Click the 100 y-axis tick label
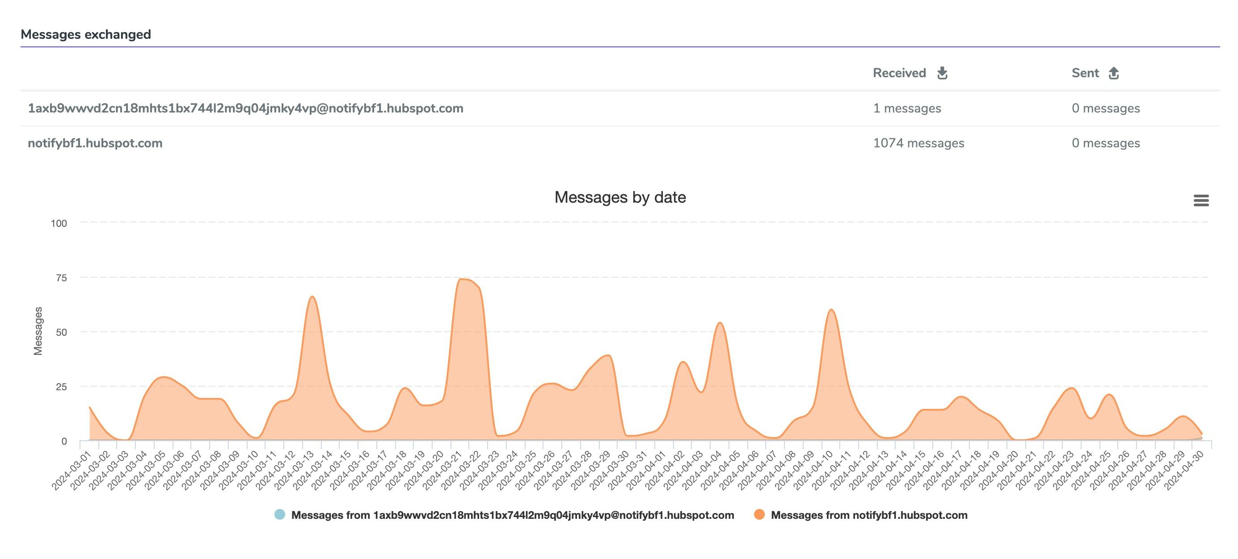Screen dimensions: 1238x559 [59, 223]
